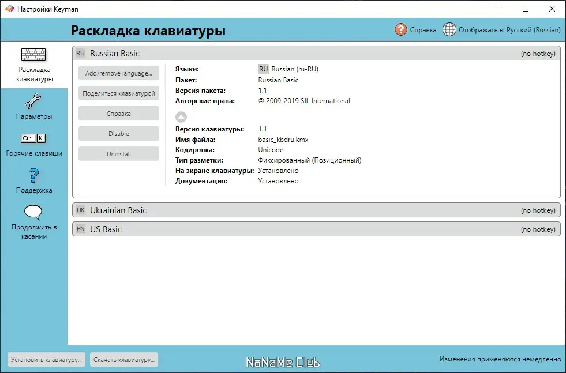
Task: Click Установлено next to На экране клавиатуры
Action: (x=278, y=171)
